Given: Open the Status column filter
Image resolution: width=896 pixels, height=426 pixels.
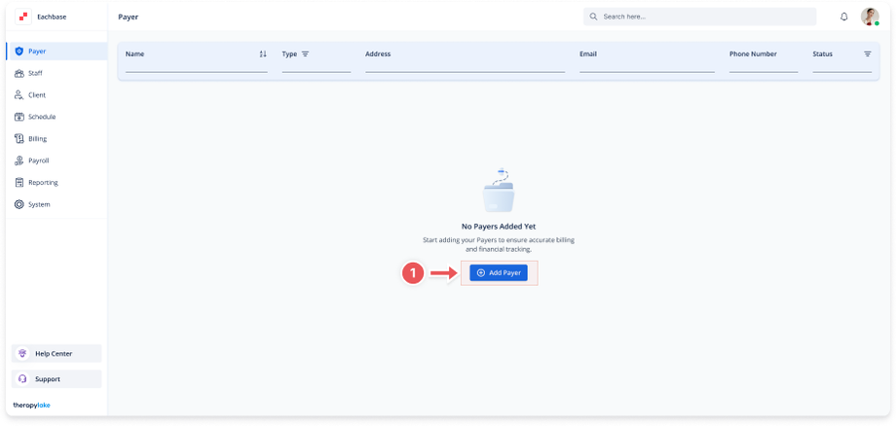Looking at the screenshot, I should 868,54.
